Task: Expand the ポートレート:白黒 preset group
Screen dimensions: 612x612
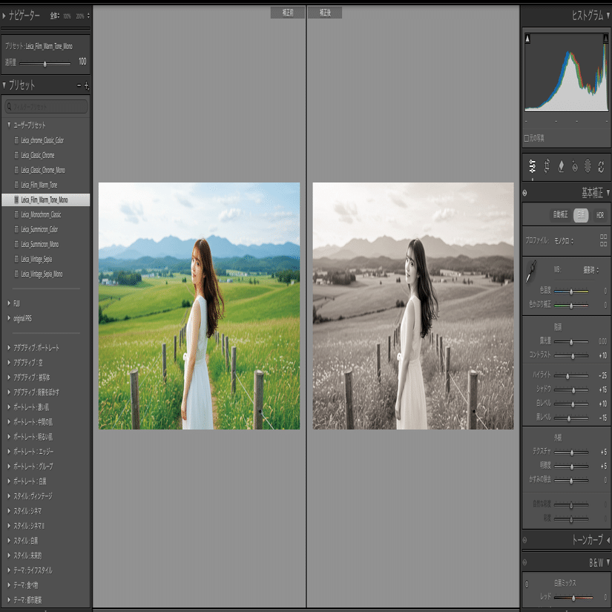Action: coord(9,481)
